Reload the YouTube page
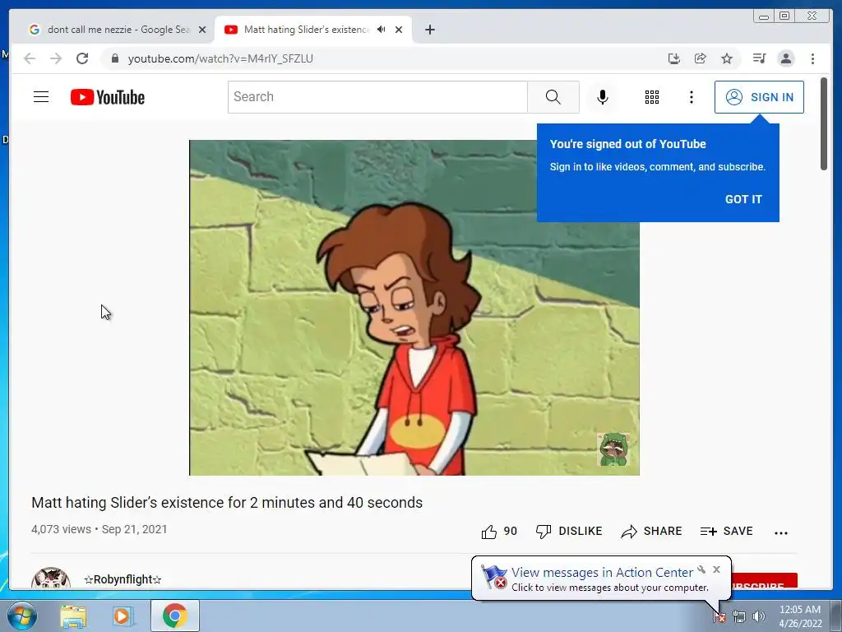The height and width of the screenshot is (632, 842). pyautogui.click(x=82, y=58)
